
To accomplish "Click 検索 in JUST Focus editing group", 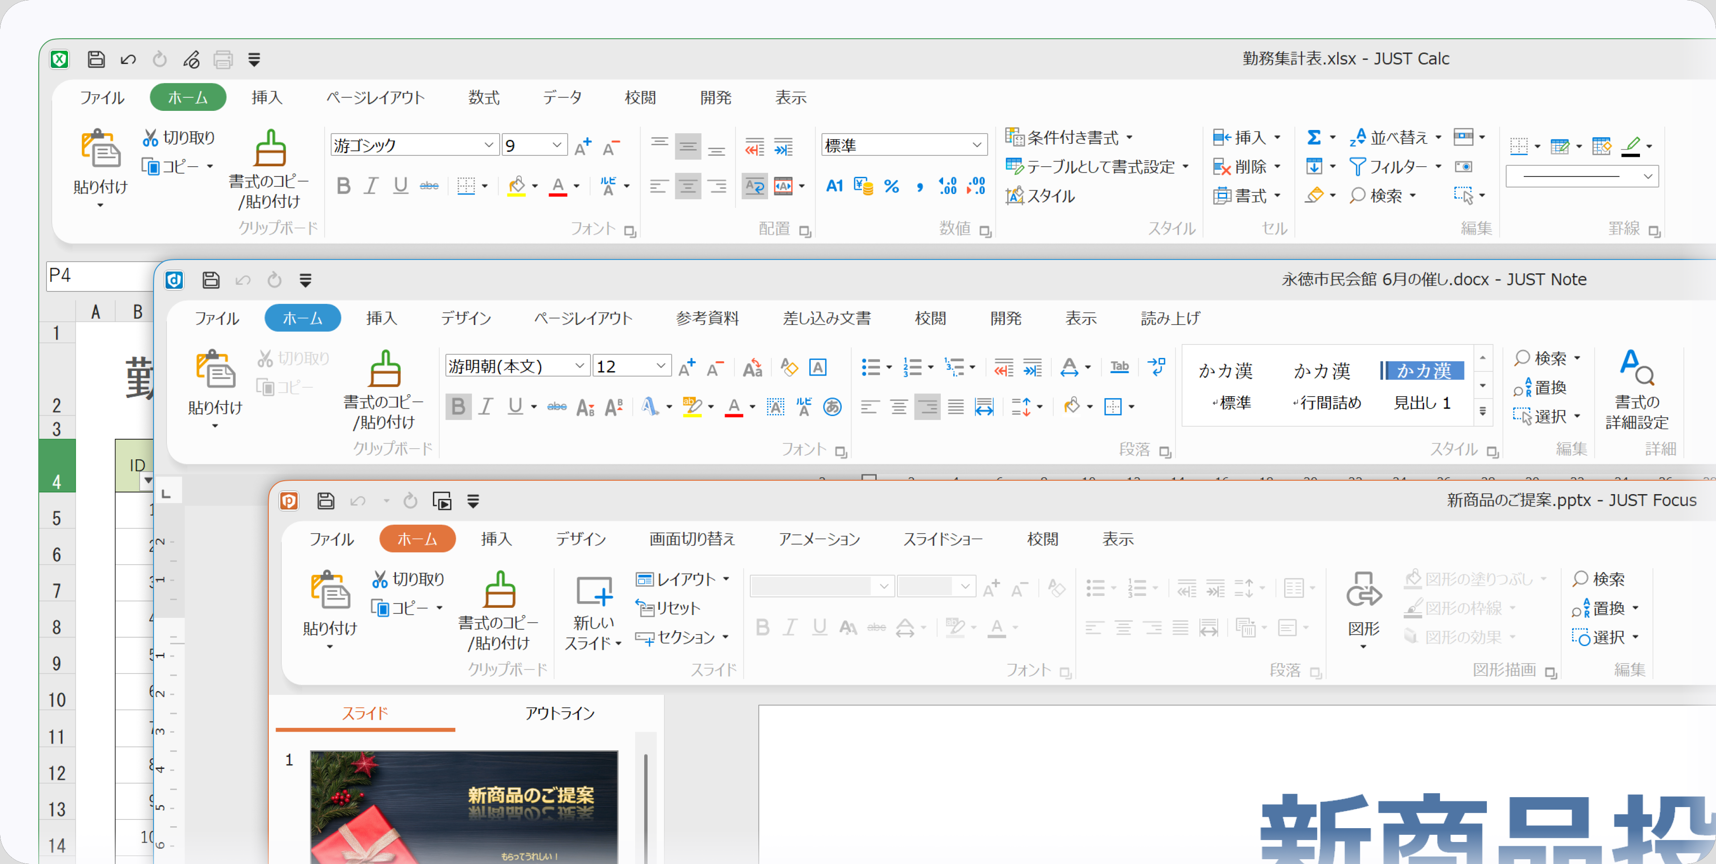I will (1598, 579).
